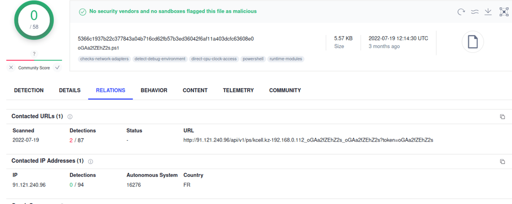Click scanned date 2022-07-19
This screenshot has width=512, height=204.
click(26, 140)
